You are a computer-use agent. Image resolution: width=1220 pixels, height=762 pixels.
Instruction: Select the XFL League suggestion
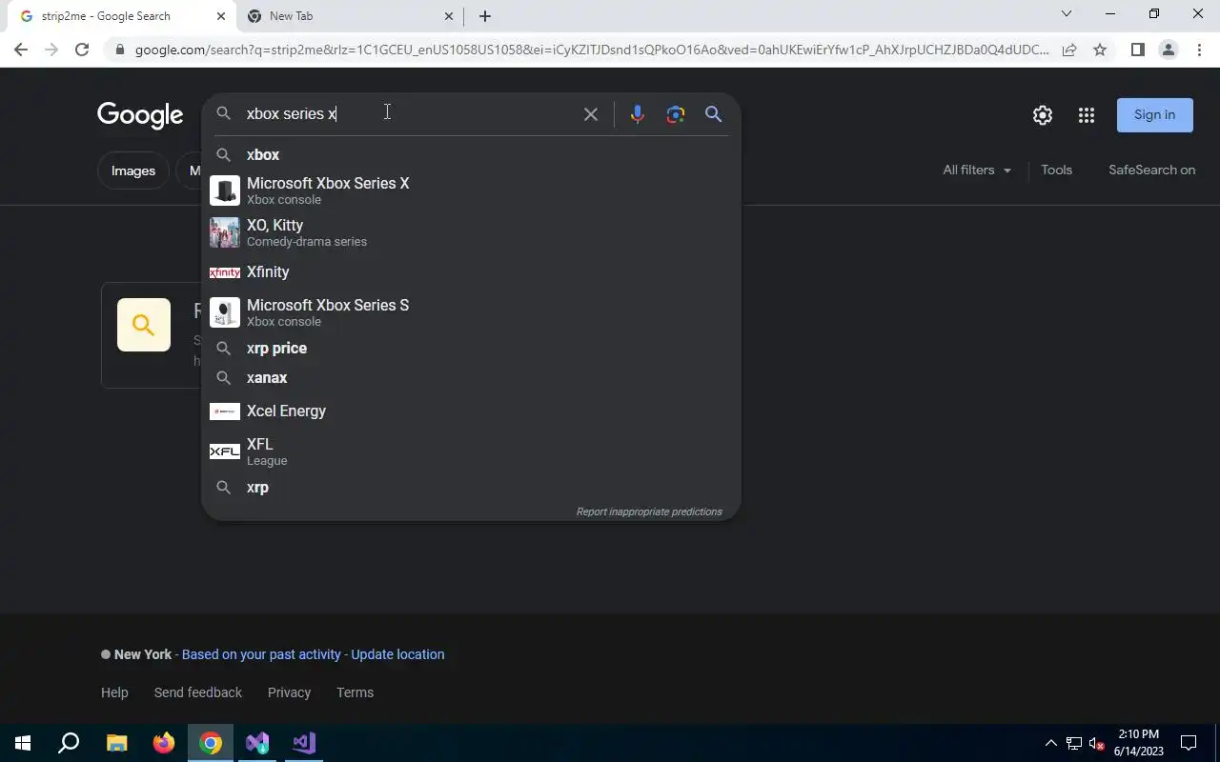pyautogui.click(x=471, y=451)
